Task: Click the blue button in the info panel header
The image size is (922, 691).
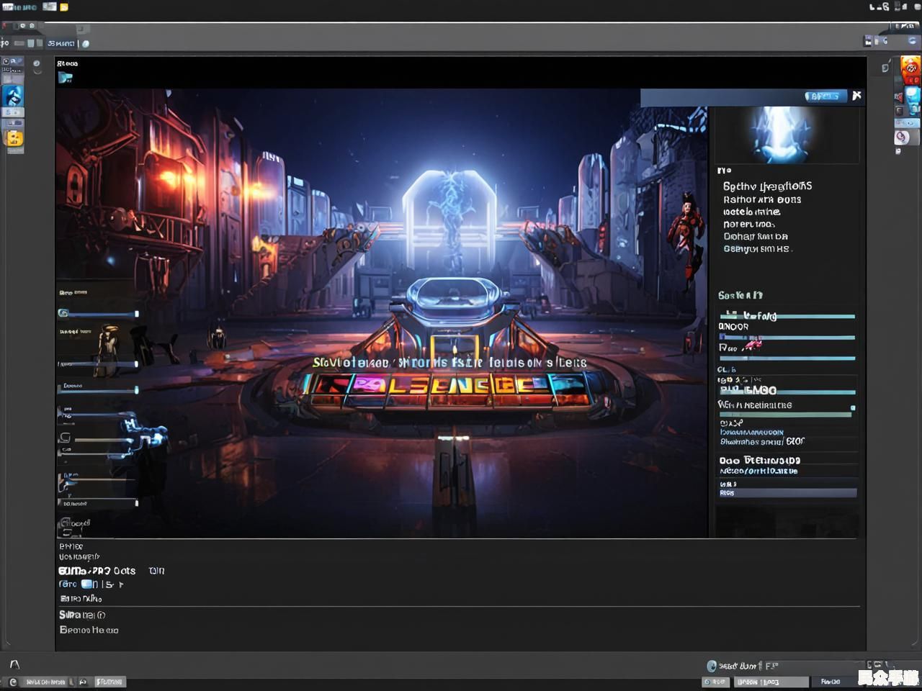Action: [x=825, y=96]
